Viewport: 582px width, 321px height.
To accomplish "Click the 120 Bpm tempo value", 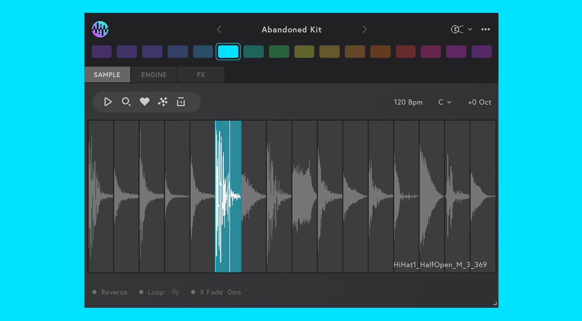I will [408, 102].
